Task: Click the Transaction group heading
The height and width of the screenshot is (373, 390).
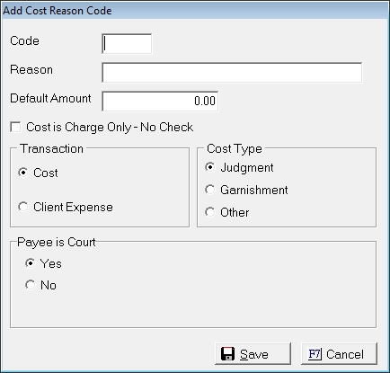Action: (x=52, y=148)
